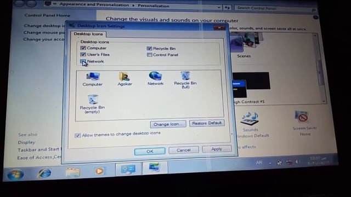
Task: Open the Change desktop icons link
Action: click(44, 26)
